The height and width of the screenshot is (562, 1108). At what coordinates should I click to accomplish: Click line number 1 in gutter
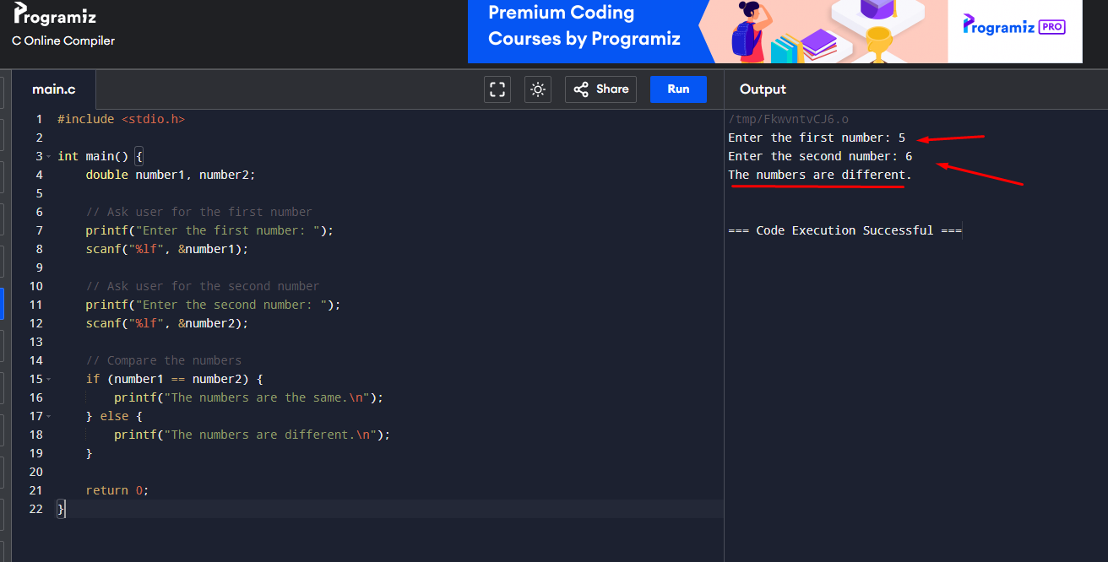(x=39, y=119)
